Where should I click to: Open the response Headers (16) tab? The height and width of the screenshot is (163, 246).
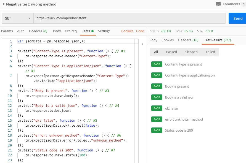point(188,40)
